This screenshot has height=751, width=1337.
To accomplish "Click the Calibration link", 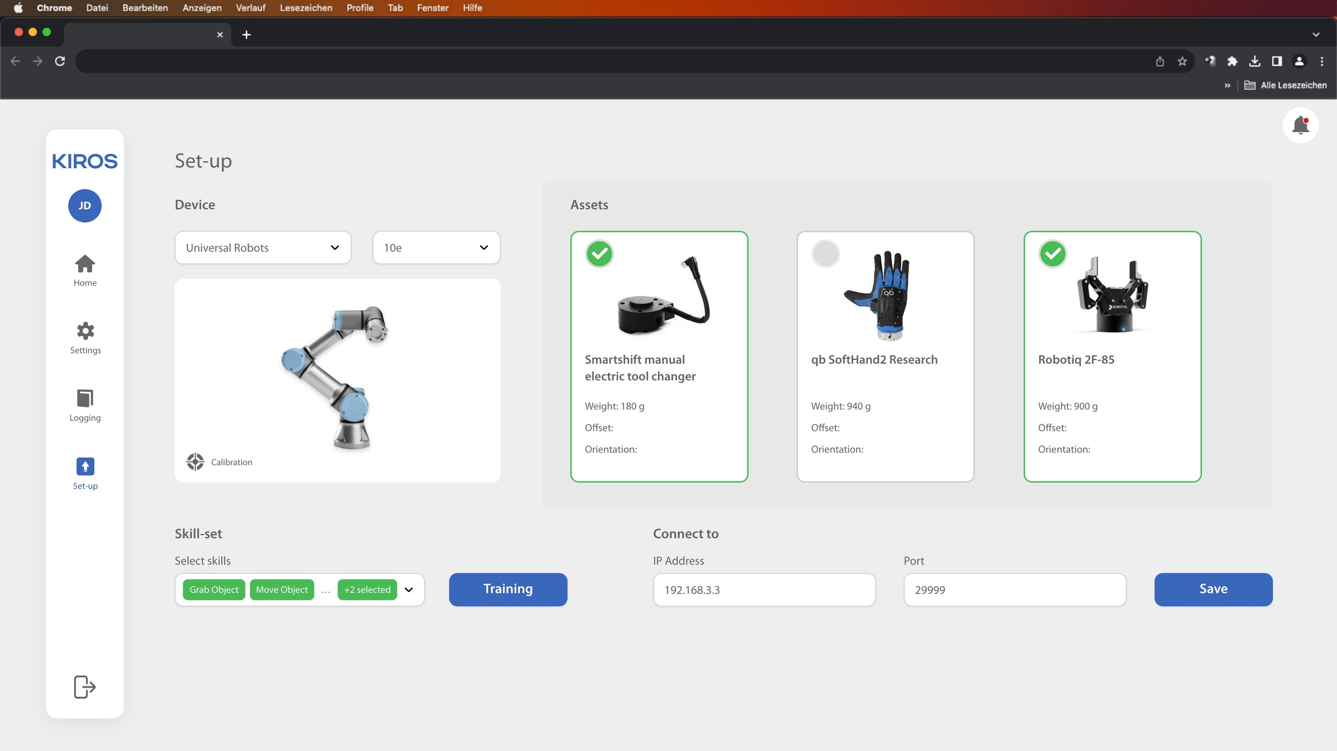I will point(232,462).
